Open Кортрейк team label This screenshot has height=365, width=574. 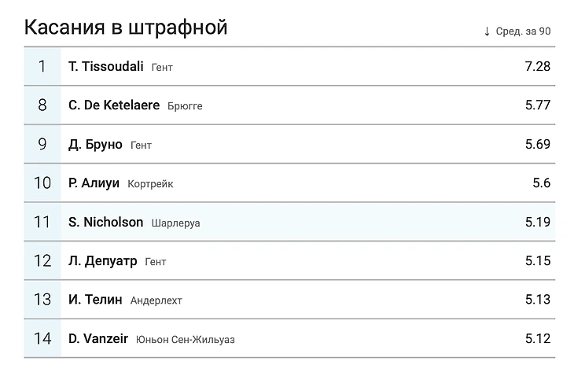[x=150, y=184]
